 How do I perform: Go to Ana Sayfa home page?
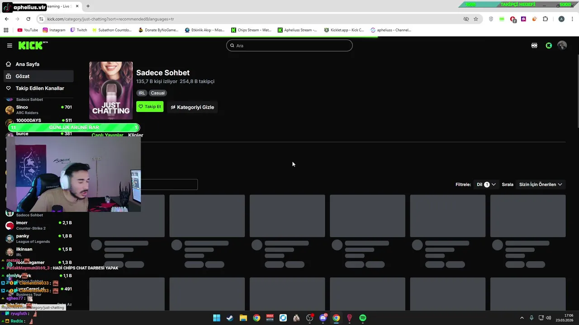pyautogui.click(x=38, y=64)
